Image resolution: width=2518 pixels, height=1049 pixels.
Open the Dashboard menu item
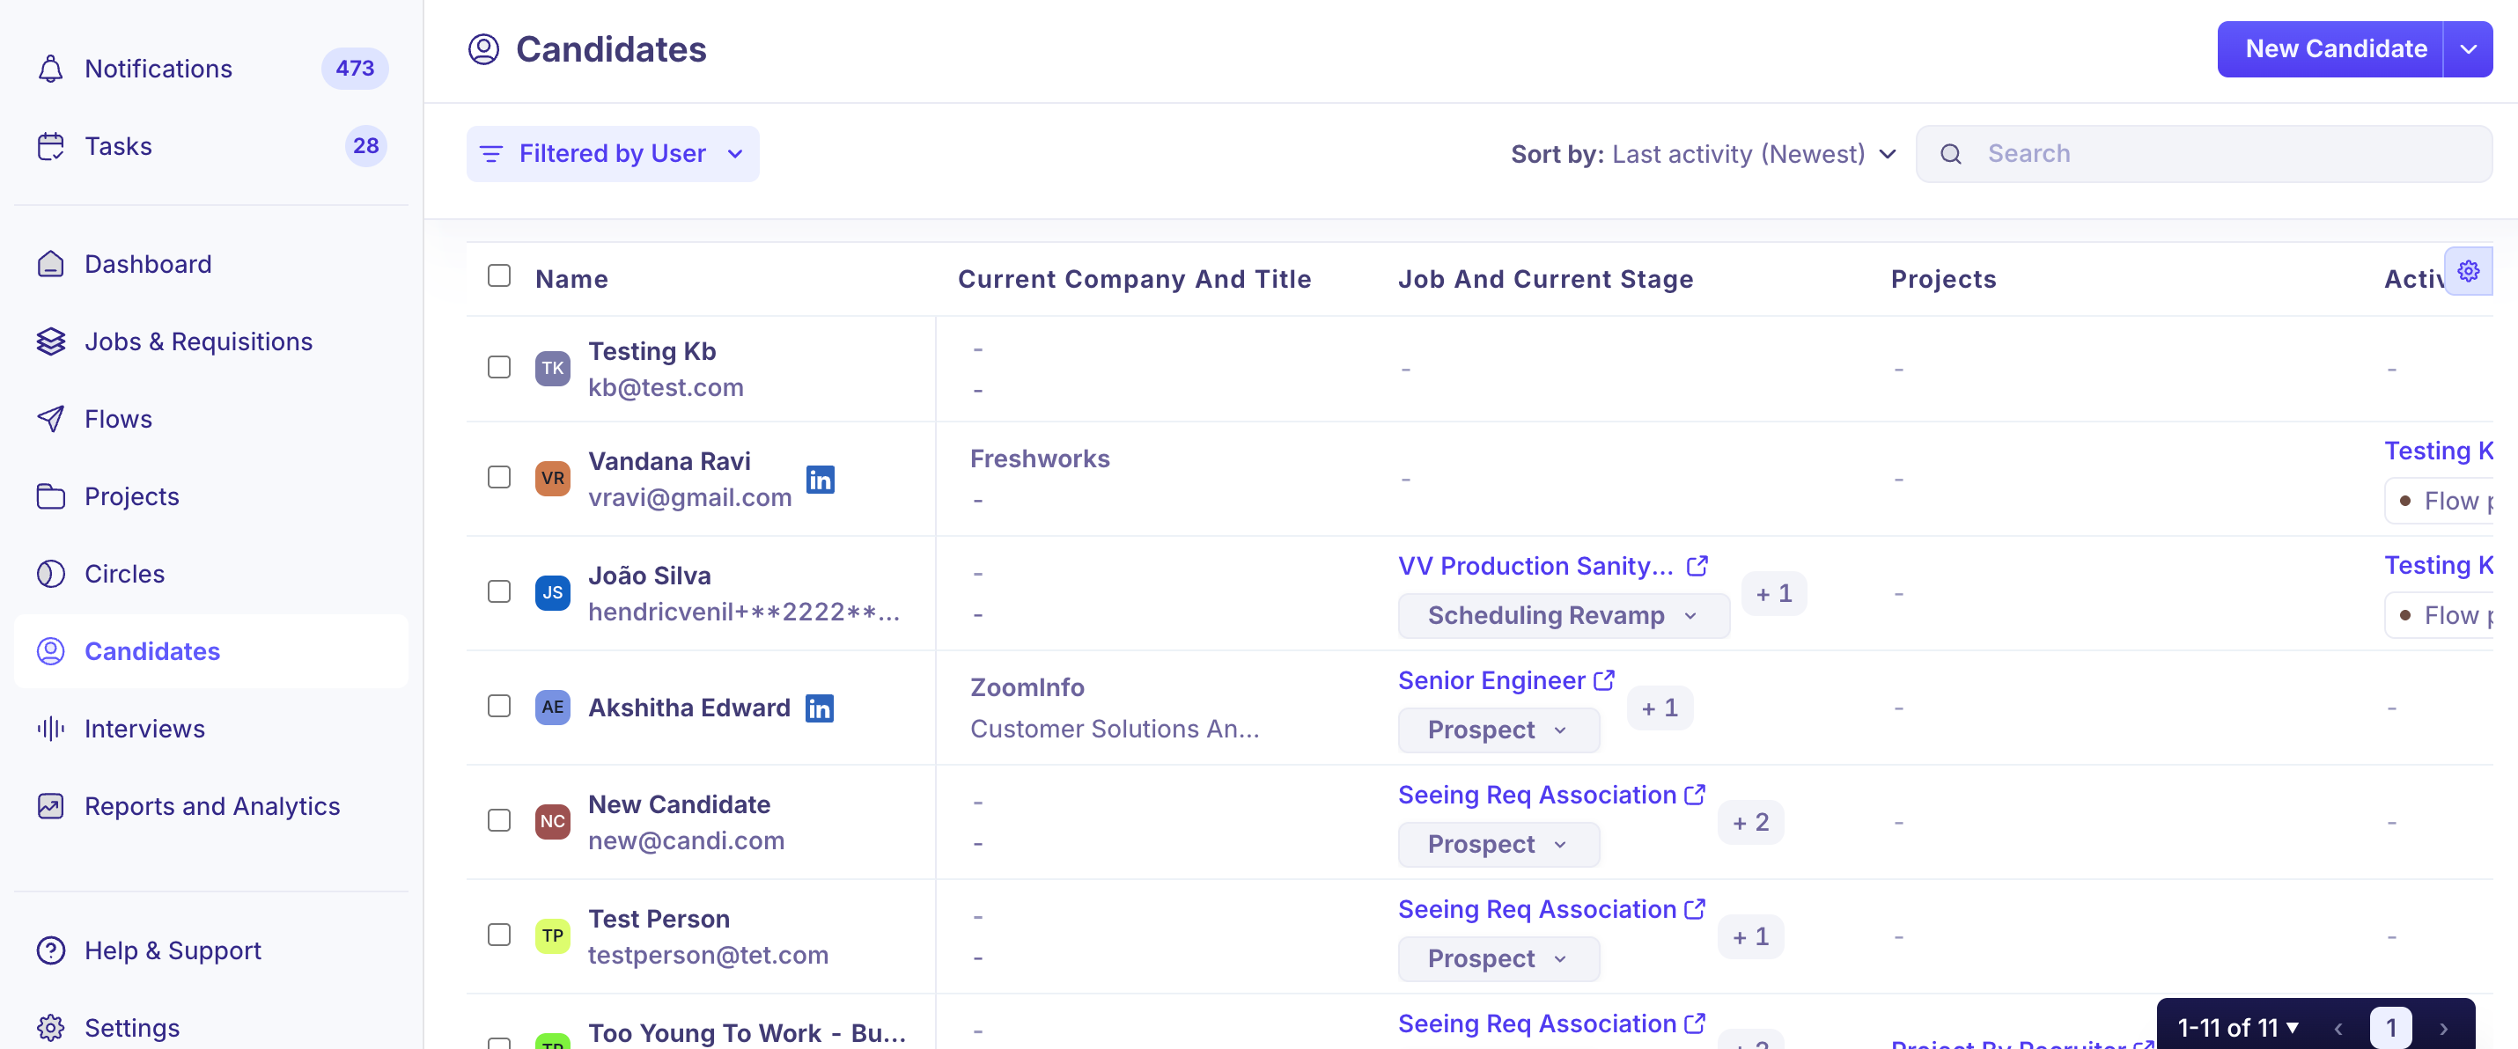coord(211,264)
